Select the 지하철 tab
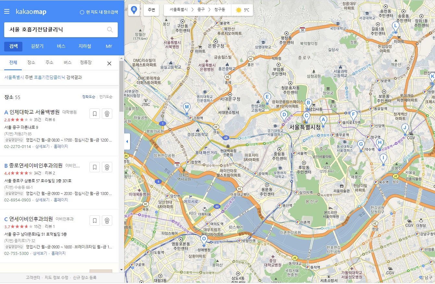This screenshot has width=435, height=284. point(85,46)
